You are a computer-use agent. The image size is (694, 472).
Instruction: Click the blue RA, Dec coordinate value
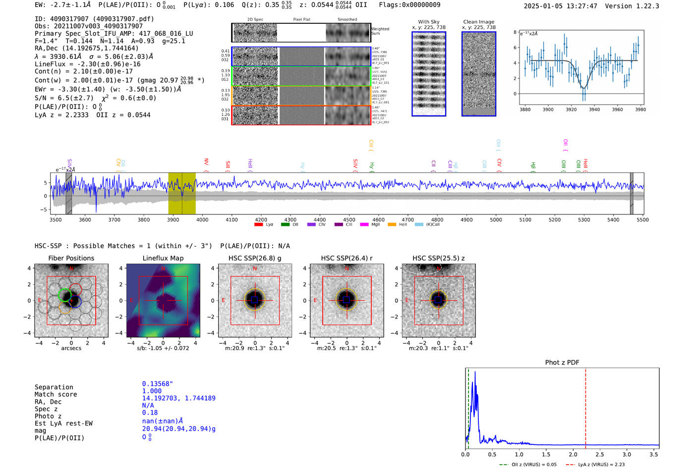pos(178,398)
